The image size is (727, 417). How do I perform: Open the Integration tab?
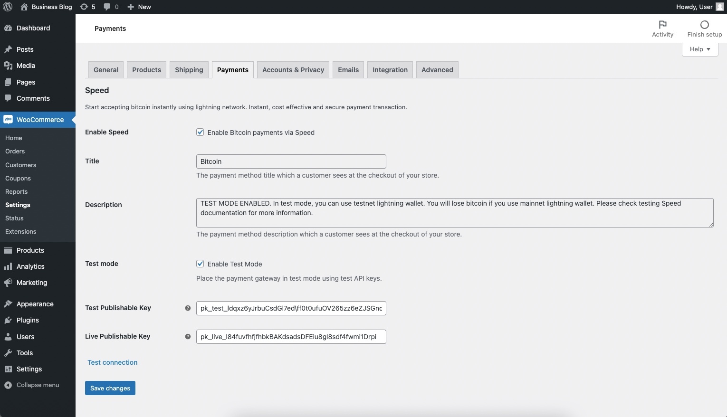(390, 70)
